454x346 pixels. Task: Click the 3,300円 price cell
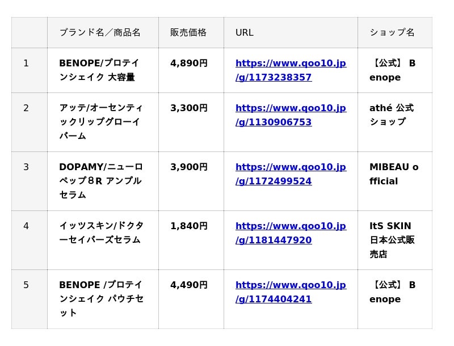189,108
